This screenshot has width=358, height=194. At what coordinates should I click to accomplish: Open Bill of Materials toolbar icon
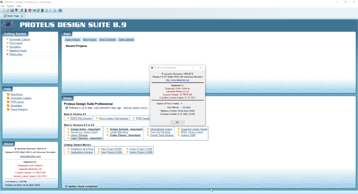(x=46, y=10)
